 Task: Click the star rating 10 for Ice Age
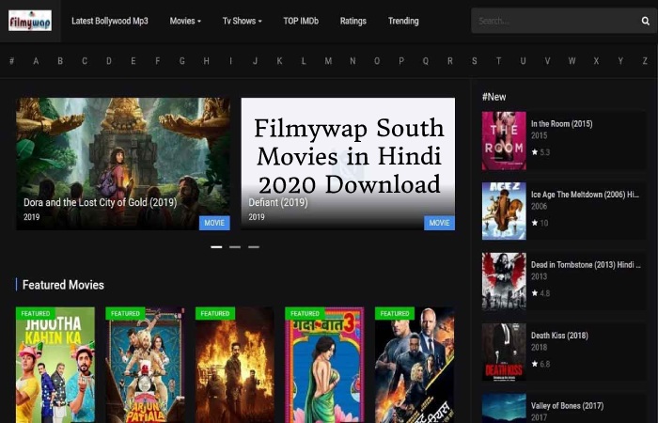[x=540, y=223]
